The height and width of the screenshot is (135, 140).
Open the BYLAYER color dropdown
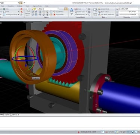130,9
